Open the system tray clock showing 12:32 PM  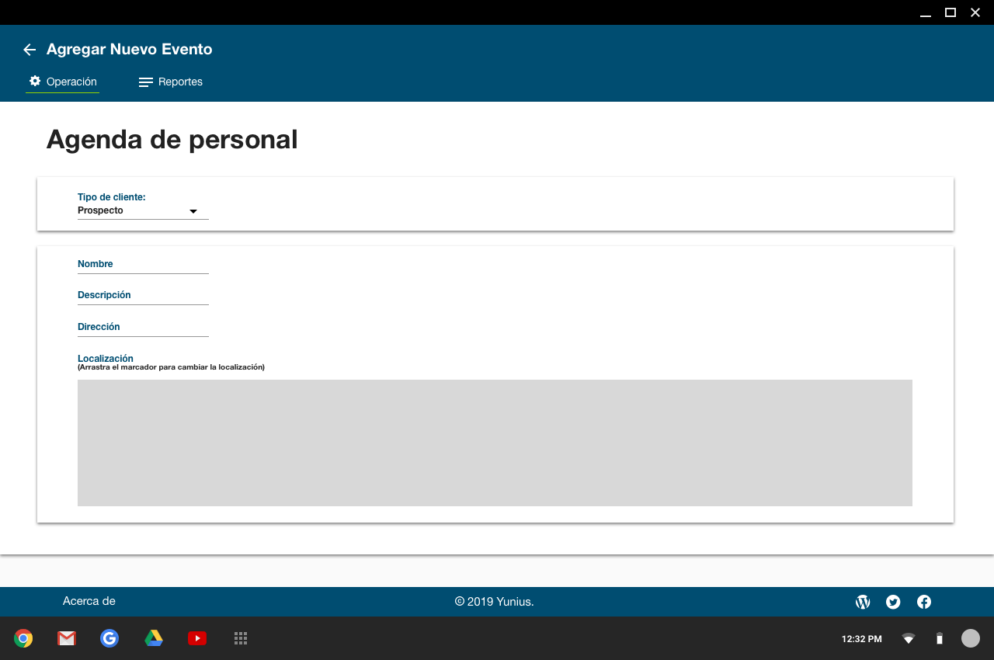click(861, 639)
